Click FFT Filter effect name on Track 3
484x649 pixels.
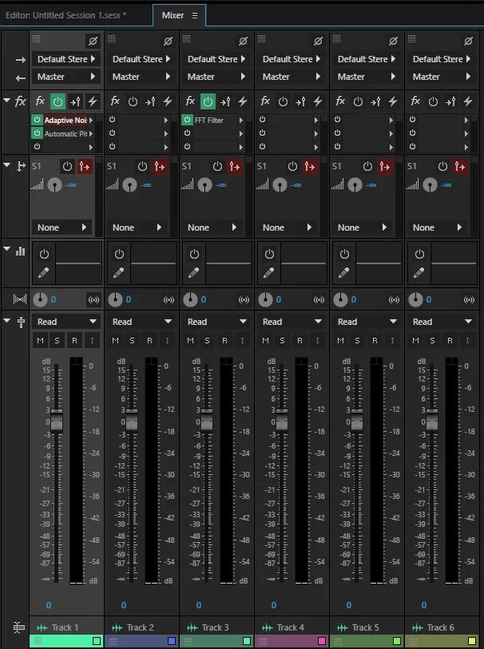209,120
